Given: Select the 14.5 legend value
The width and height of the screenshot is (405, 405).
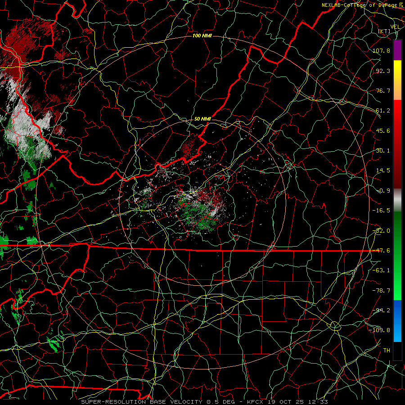Looking at the screenshot, I should click(383, 171).
